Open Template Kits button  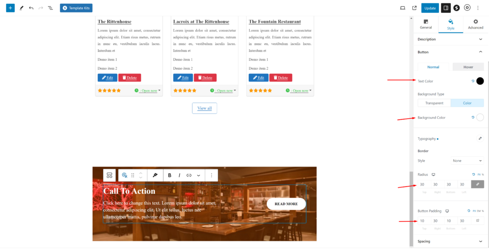(x=76, y=8)
